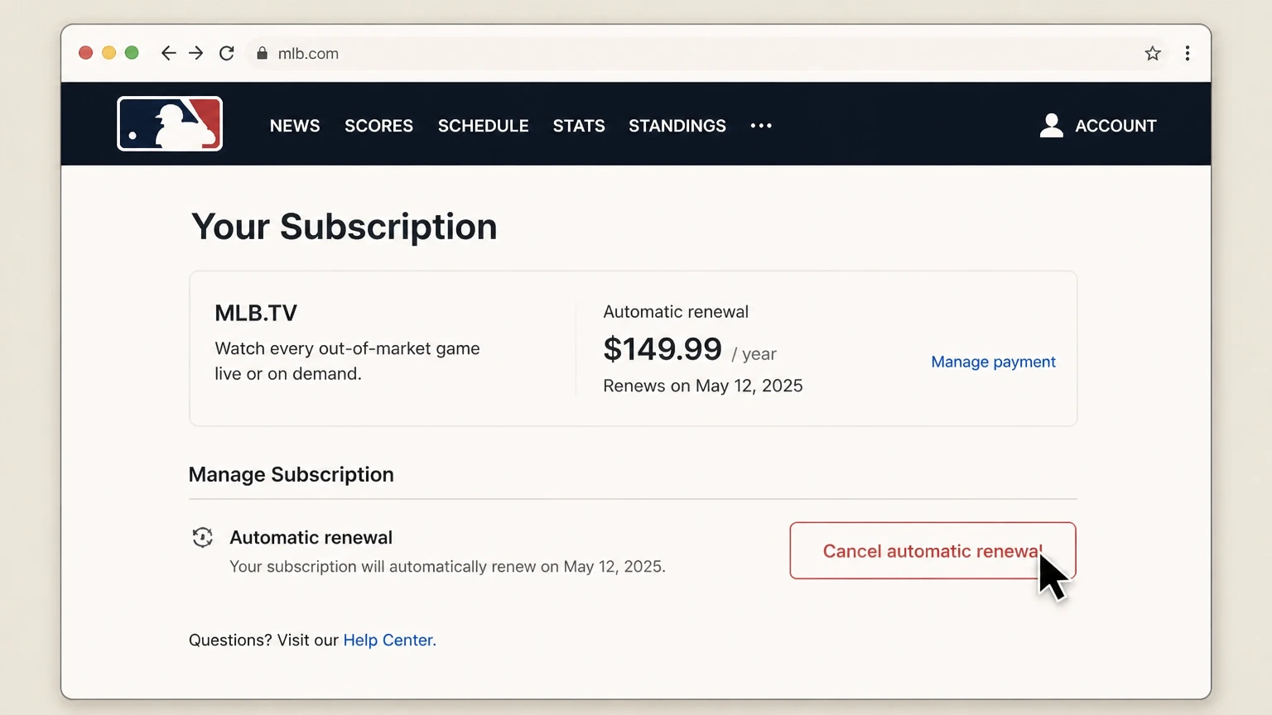Click the red close window button
Image resolution: width=1272 pixels, height=715 pixels.
(85, 53)
